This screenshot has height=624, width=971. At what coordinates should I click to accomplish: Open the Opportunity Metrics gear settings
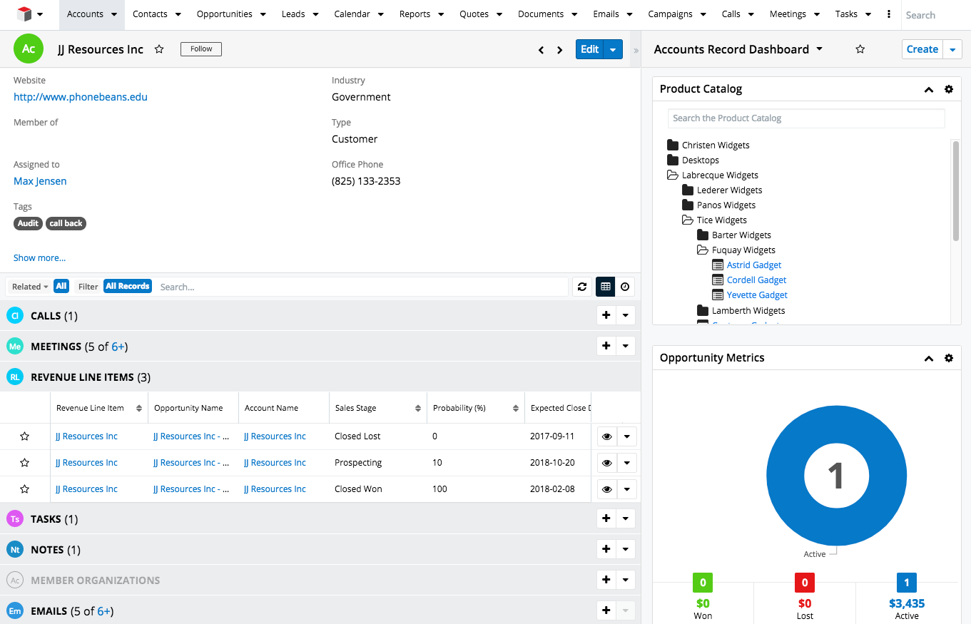[948, 358]
